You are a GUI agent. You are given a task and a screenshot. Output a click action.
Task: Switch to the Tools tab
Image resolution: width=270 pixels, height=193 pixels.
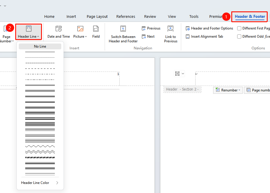tap(194, 16)
